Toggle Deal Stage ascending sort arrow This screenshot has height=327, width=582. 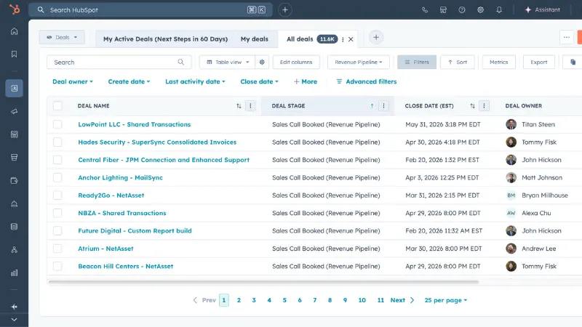pyautogui.click(x=372, y=106)
